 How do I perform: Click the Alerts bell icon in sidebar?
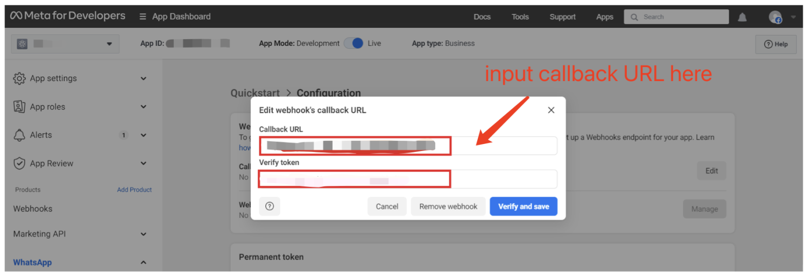[x=19, y=135]
